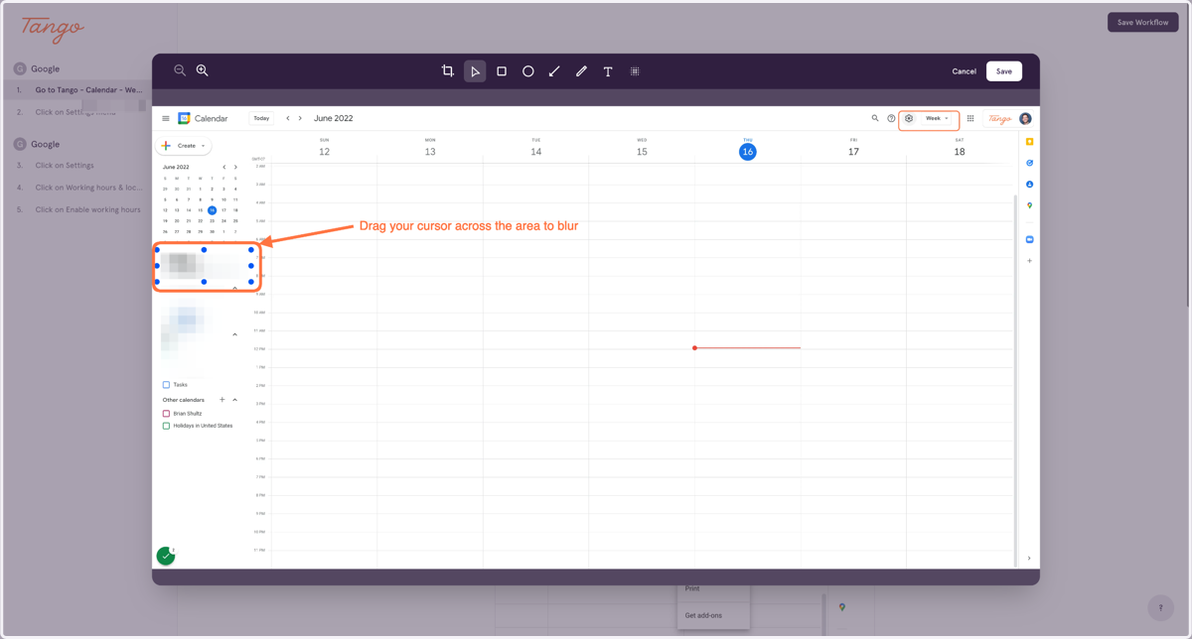The image size is (1192, 639).
Task: Select the crop tool in editor toolbar
Action: pyautogui.click(x=448, y=71)
